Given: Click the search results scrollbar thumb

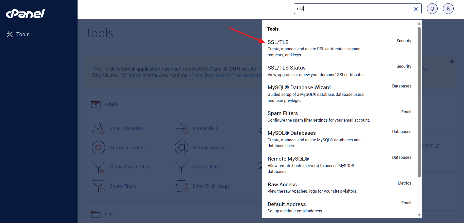Looking at the screenshot, I should [419, 102].
